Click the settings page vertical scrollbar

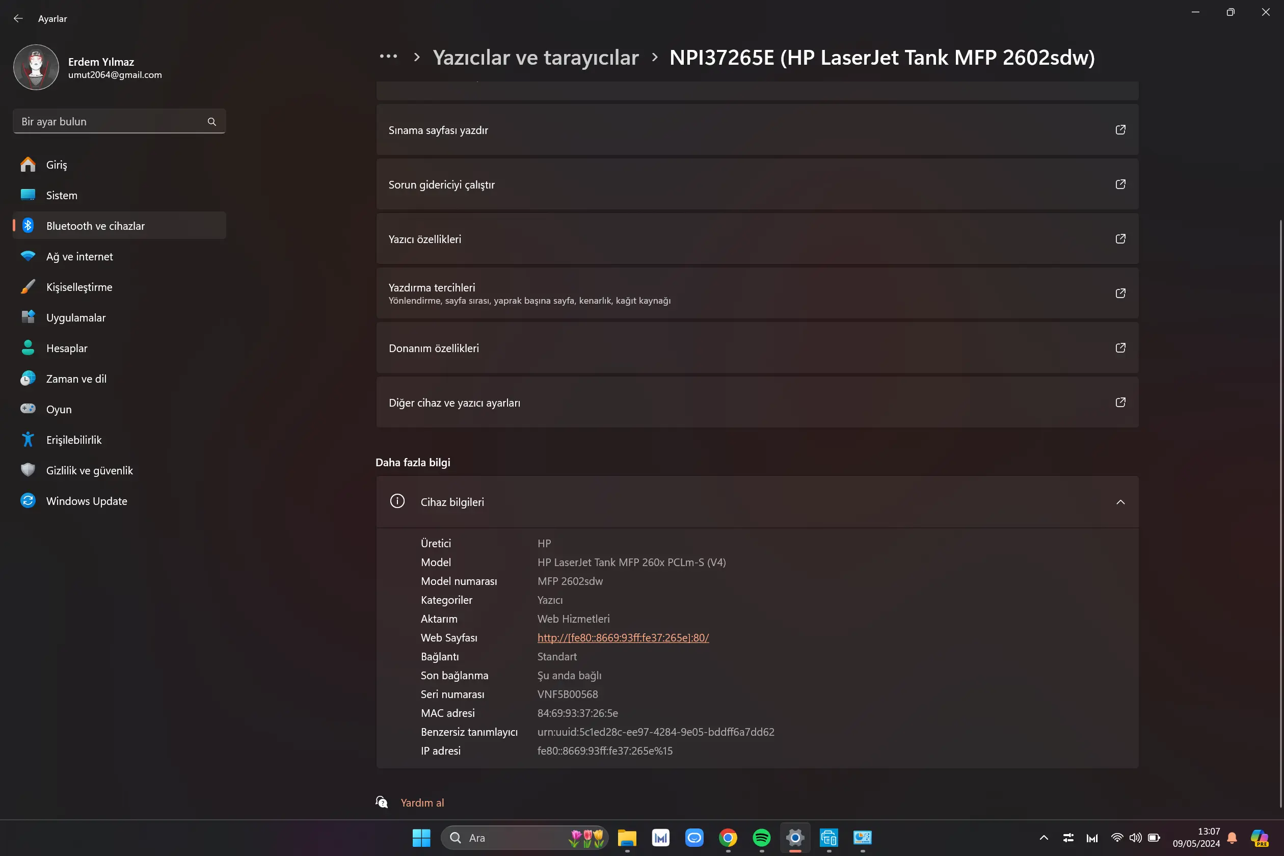tap(1280, 513)
